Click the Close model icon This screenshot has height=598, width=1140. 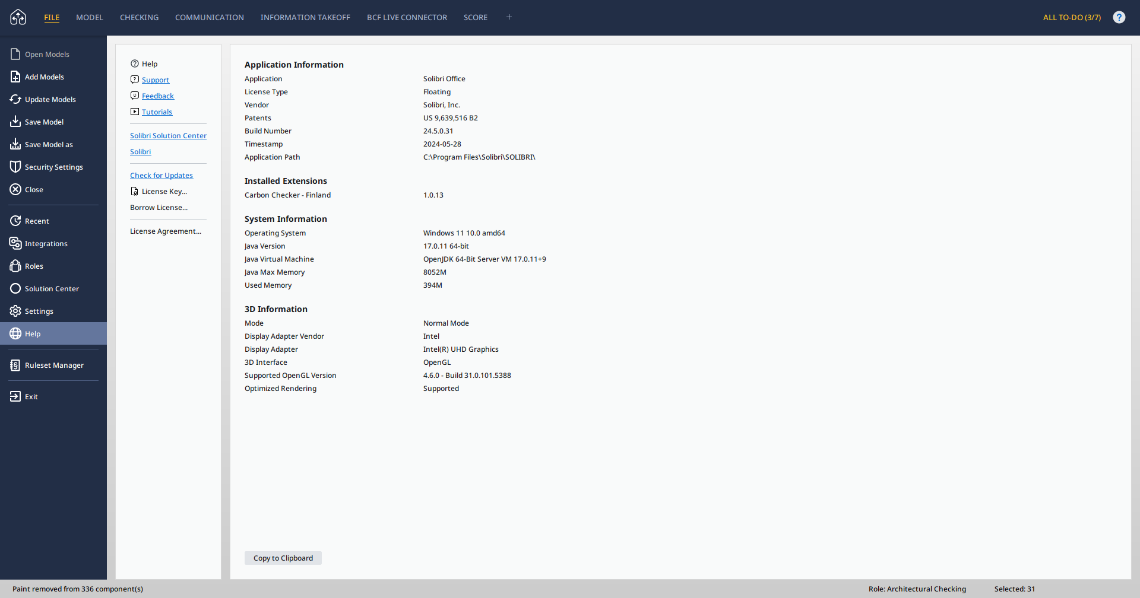coord(15,189)
